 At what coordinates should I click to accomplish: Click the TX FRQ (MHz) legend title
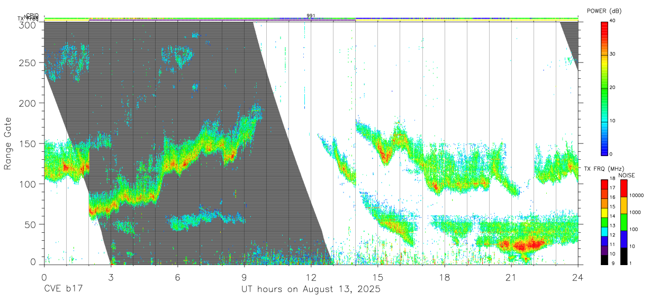point(603,169)
